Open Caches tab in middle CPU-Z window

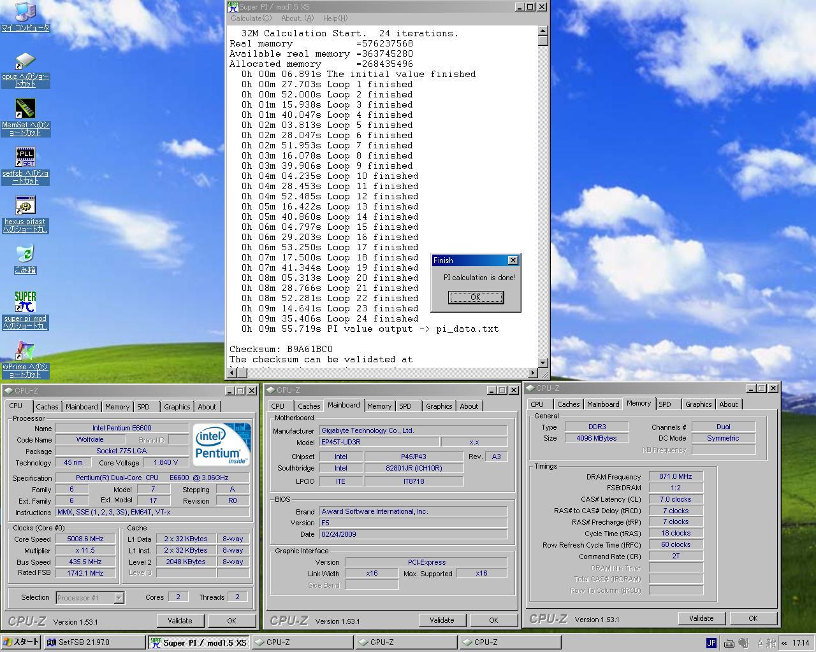tap(309, 406)
